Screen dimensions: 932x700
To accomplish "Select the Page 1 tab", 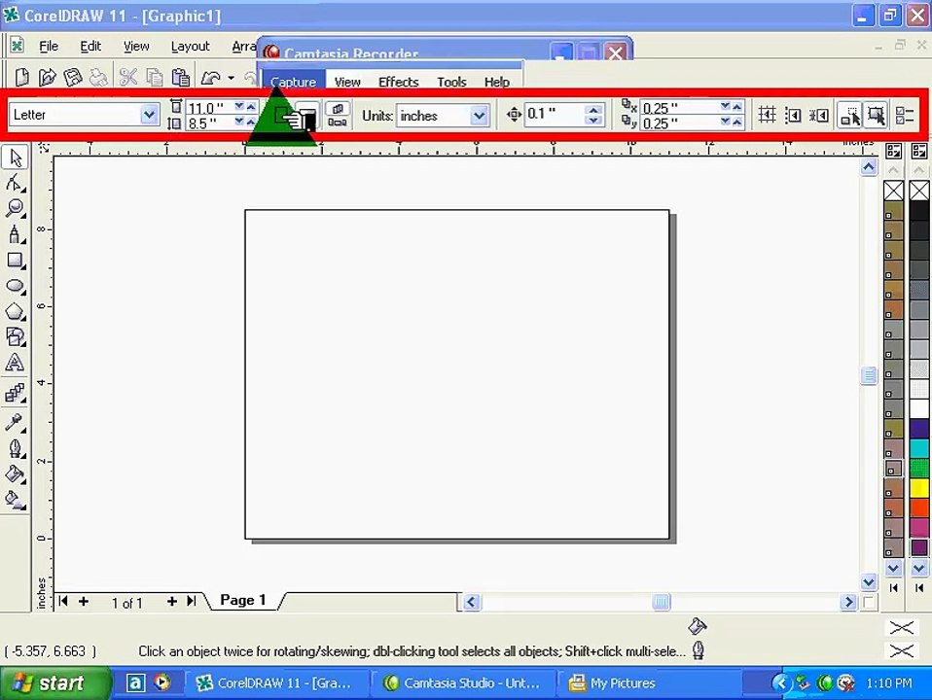I will pos(243,600).
